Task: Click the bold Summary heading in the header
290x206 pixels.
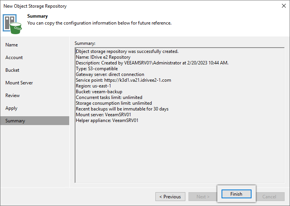Action: coord(38,16)
